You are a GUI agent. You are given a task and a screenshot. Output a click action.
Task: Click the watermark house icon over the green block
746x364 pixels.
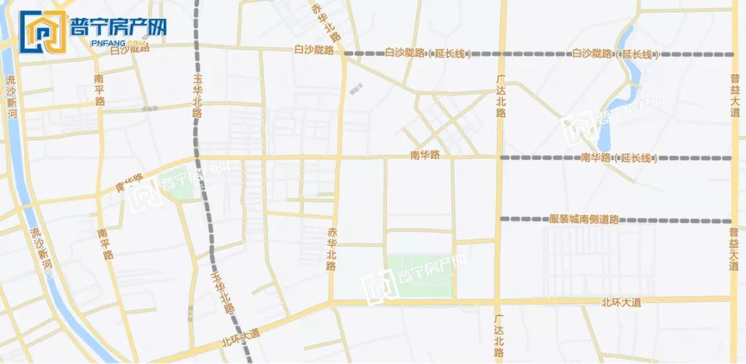pos(380,287)
